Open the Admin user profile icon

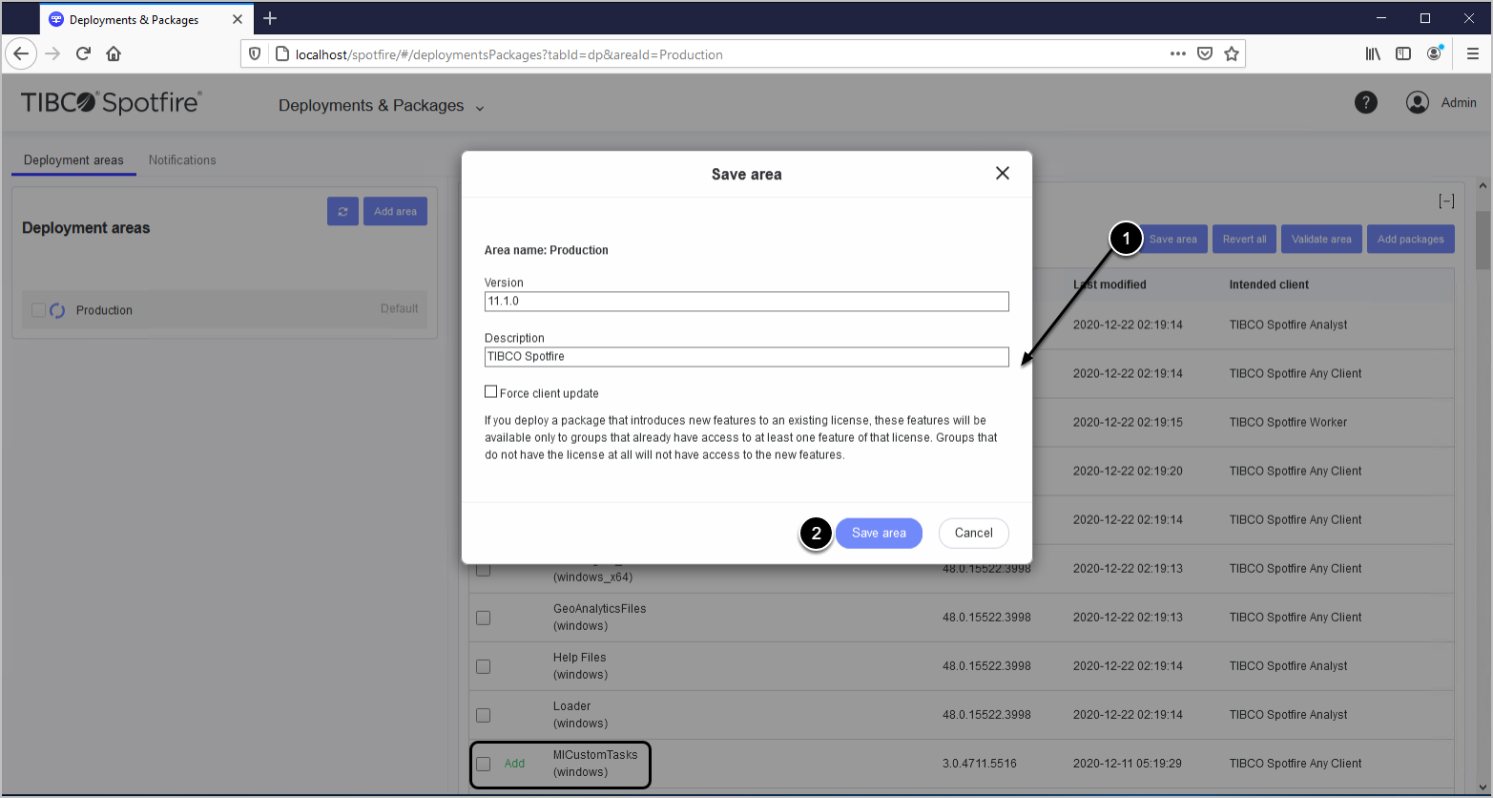1418,103
